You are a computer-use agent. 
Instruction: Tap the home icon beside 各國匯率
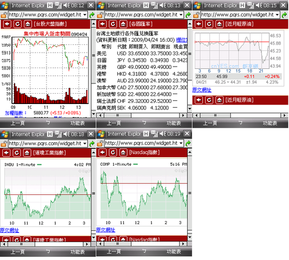[x=123, y=24]
